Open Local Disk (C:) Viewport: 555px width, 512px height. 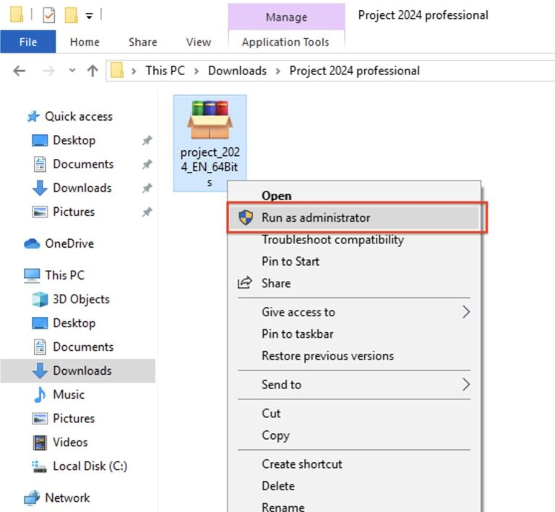pos(90,466)
